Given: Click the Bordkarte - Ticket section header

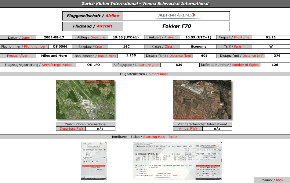Looking at the screenshot, I should 145,137.
